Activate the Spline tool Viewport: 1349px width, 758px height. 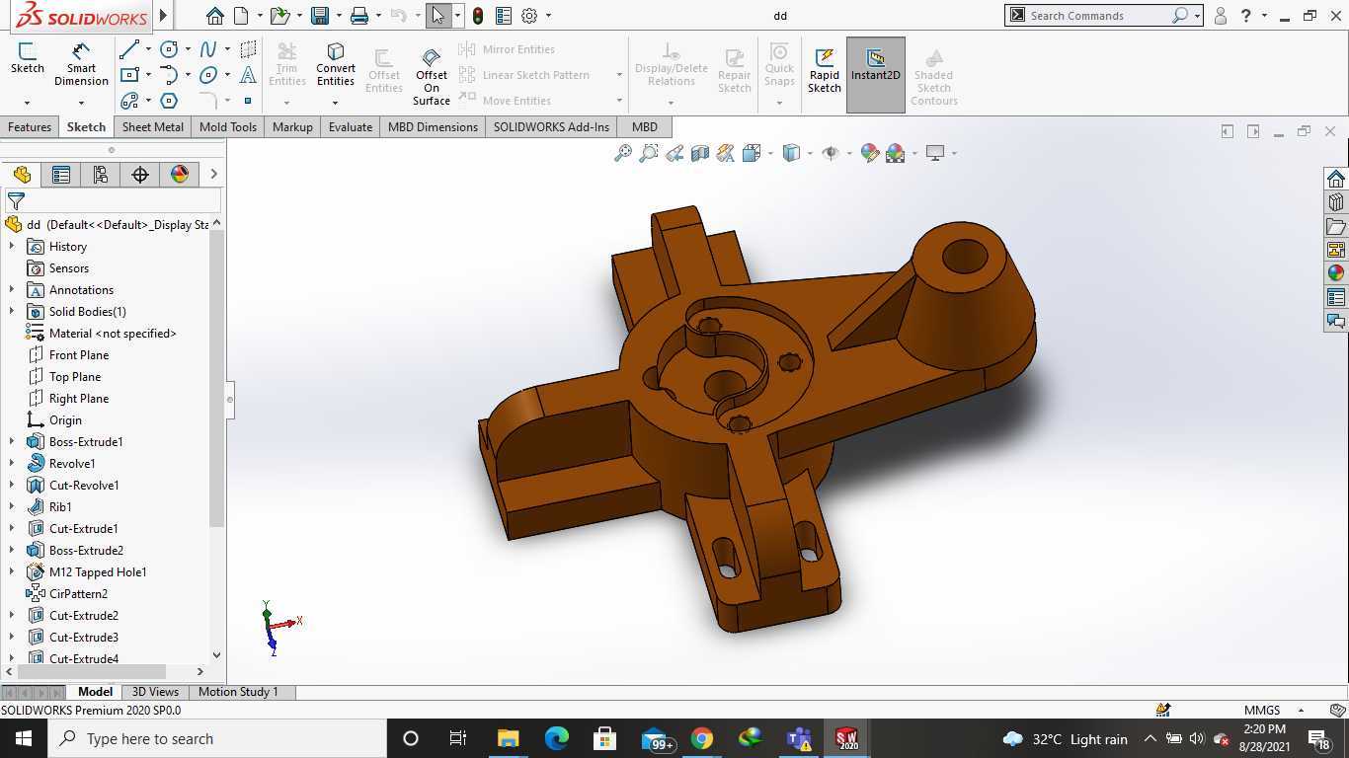(x=208, y=49)
